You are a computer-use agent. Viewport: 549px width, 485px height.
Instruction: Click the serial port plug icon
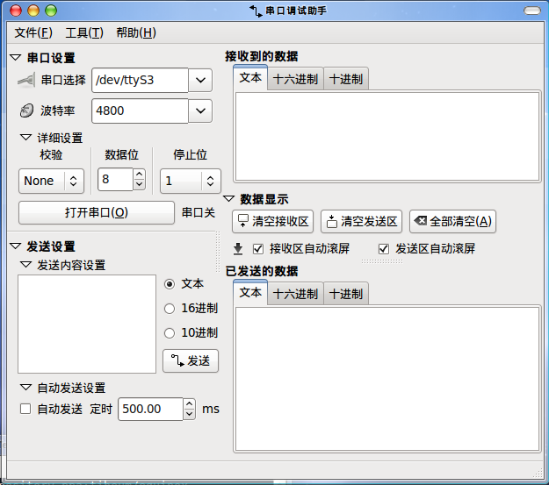pyautogui.click(x=25, y=81)
